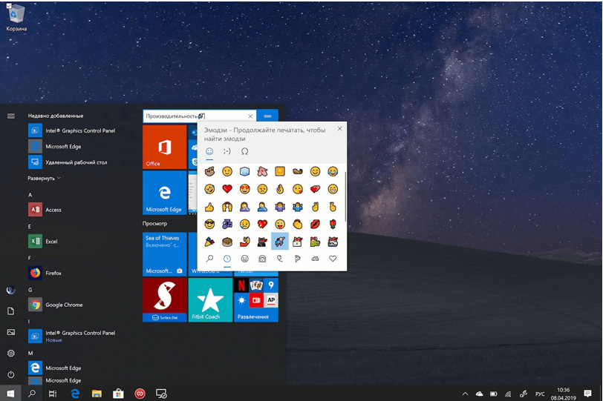
Task: Switch to the kaomoji tab
Action: 227,151
